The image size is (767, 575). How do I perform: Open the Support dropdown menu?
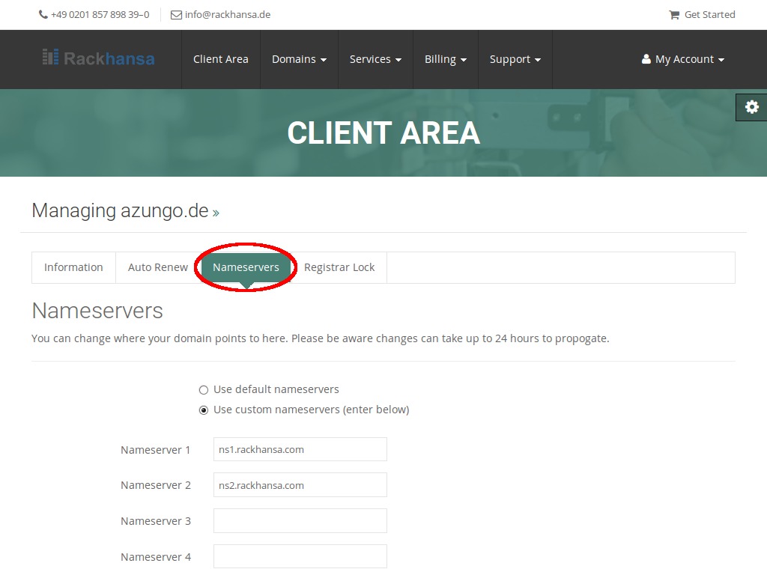(515, 59)
